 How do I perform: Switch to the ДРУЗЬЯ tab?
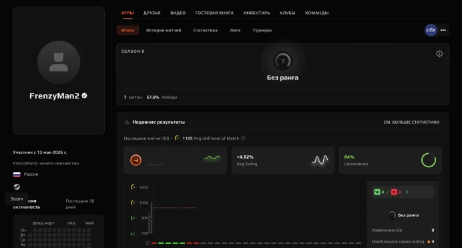coord(152,13)
